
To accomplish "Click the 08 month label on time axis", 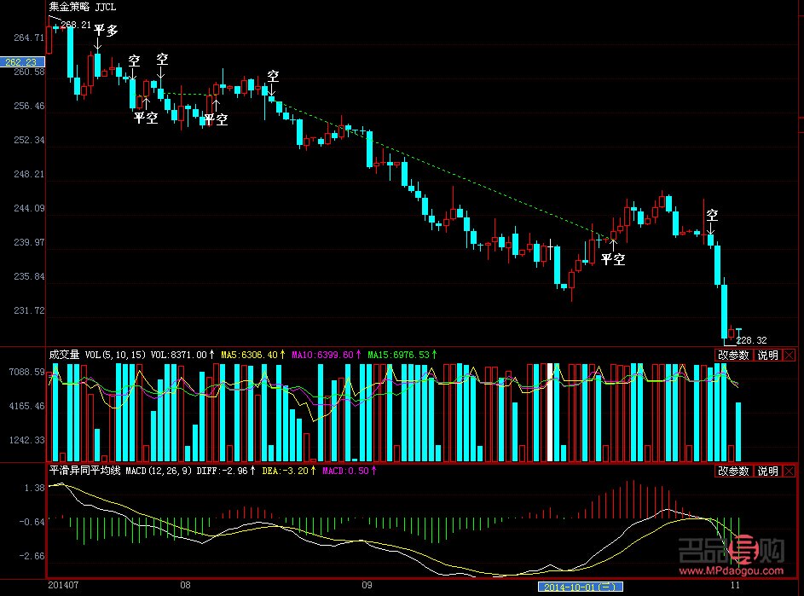I will [185, 585].
